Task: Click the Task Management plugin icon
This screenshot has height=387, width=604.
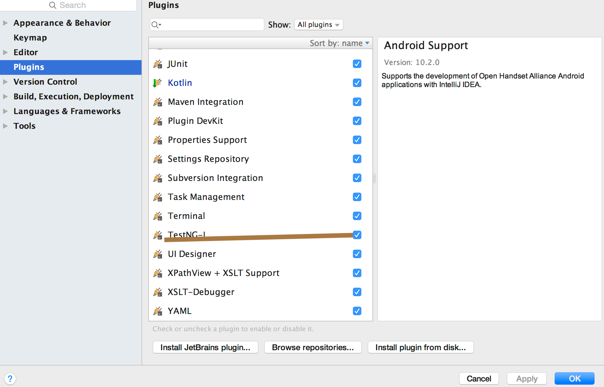Action: 158,197
